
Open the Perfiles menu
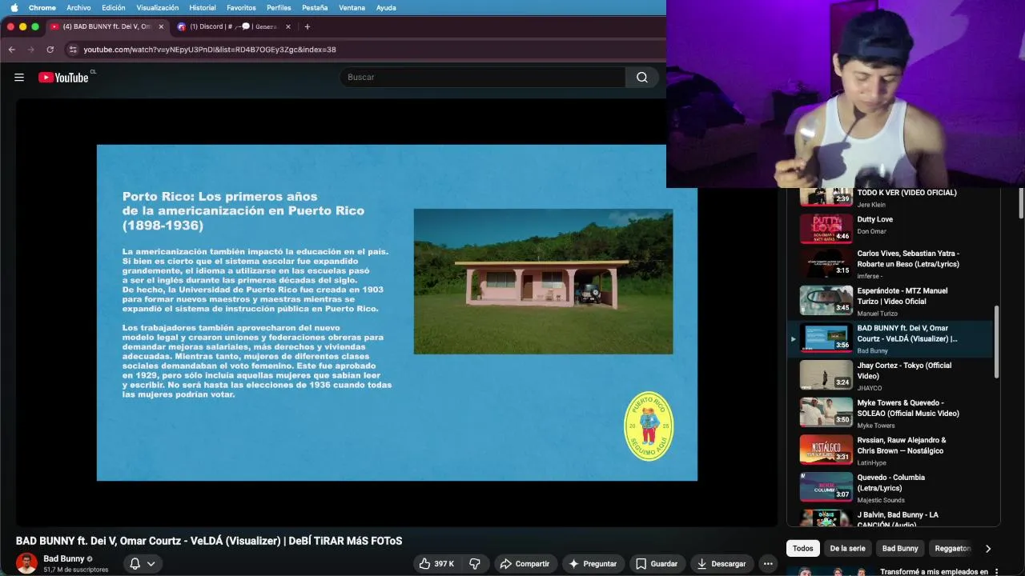coord(279,7)
